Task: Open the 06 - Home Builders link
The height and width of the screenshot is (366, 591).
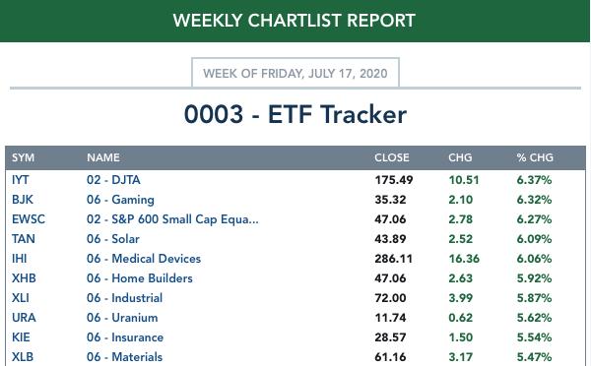Action: click(140, 278)
